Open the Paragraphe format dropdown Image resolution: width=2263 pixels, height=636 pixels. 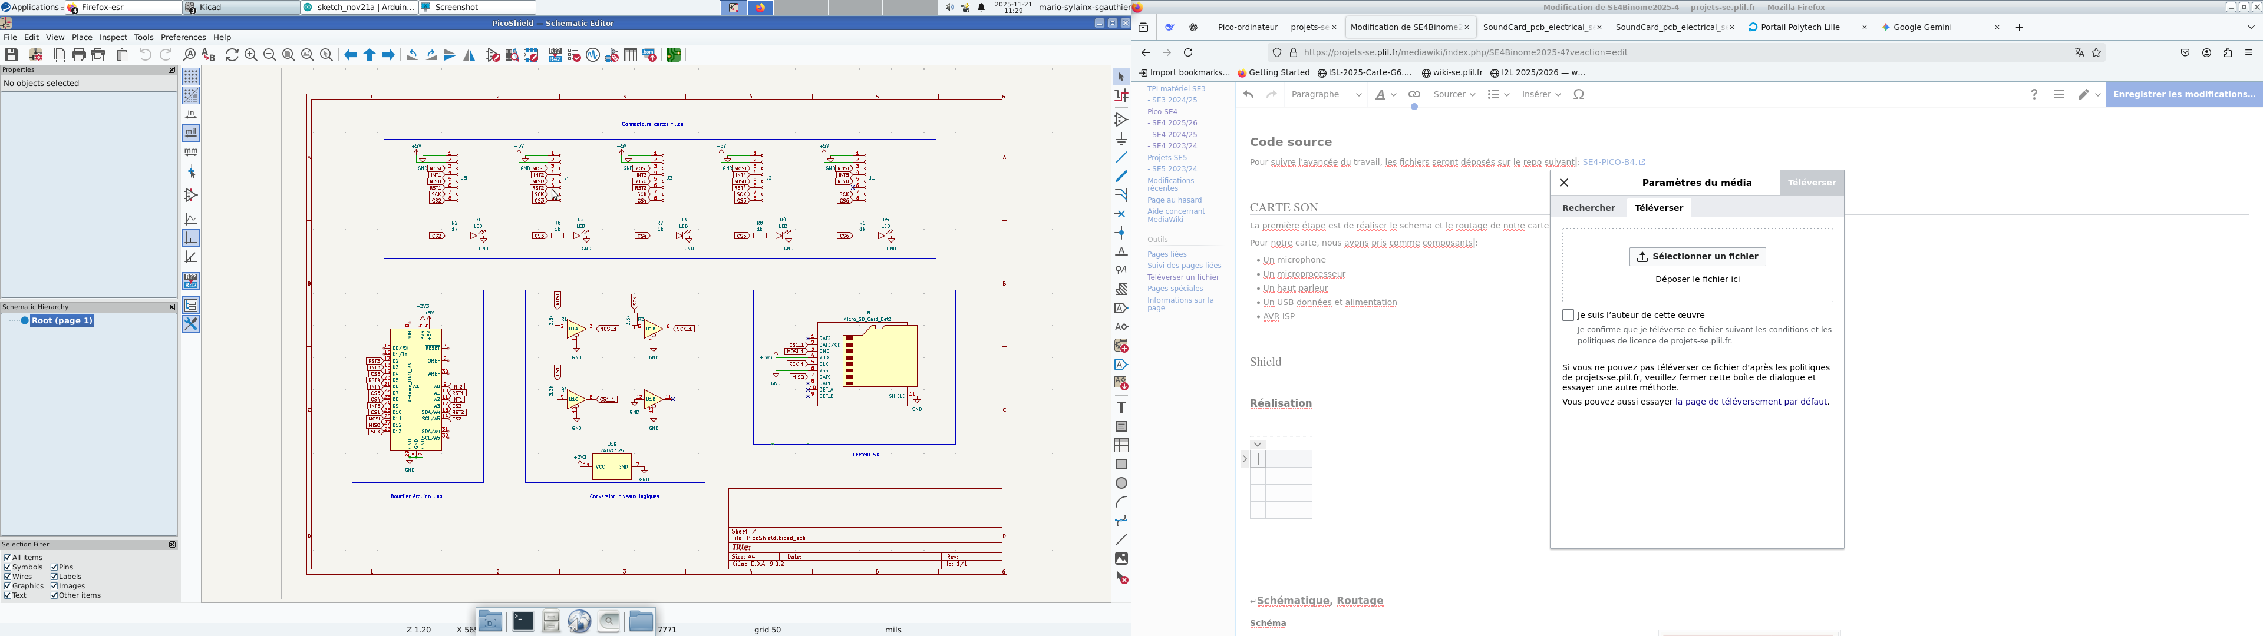point(1327,95)
